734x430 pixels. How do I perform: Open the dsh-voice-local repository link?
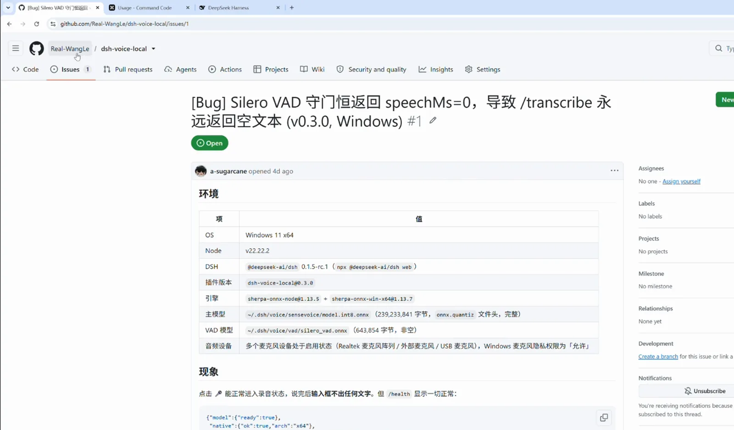[x=124, y=49]
